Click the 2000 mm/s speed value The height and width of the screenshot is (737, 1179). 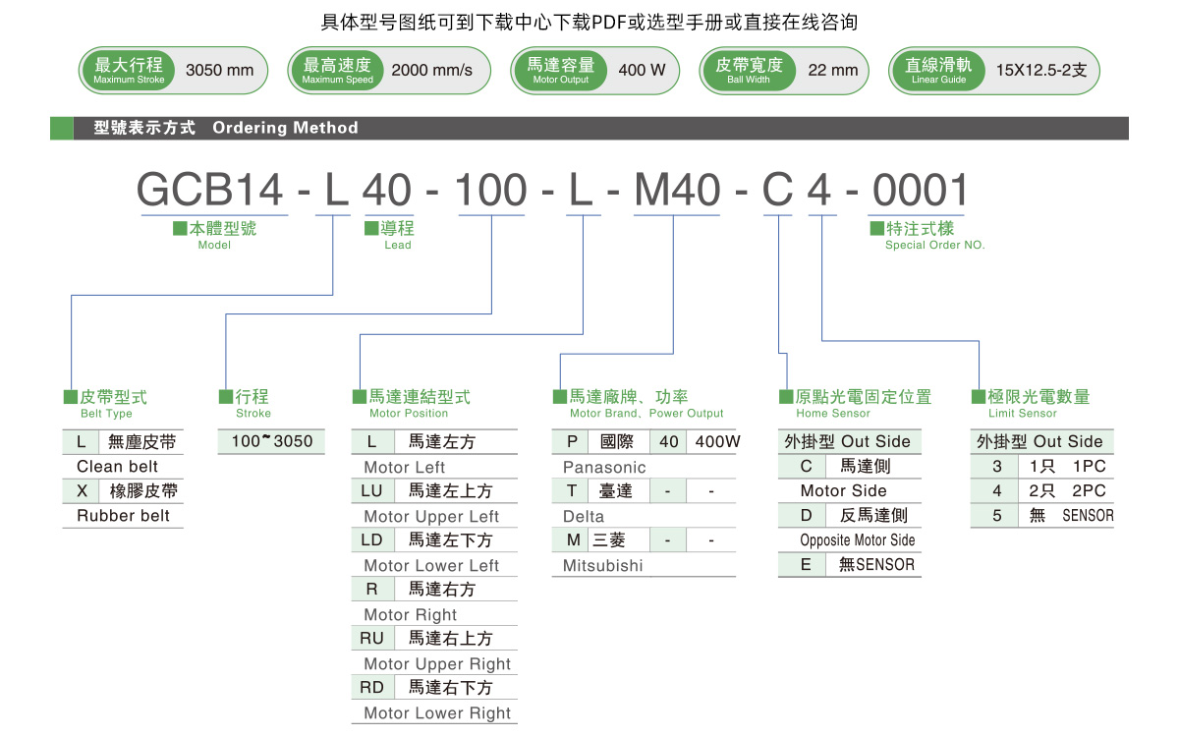click(x=431, y=70)
